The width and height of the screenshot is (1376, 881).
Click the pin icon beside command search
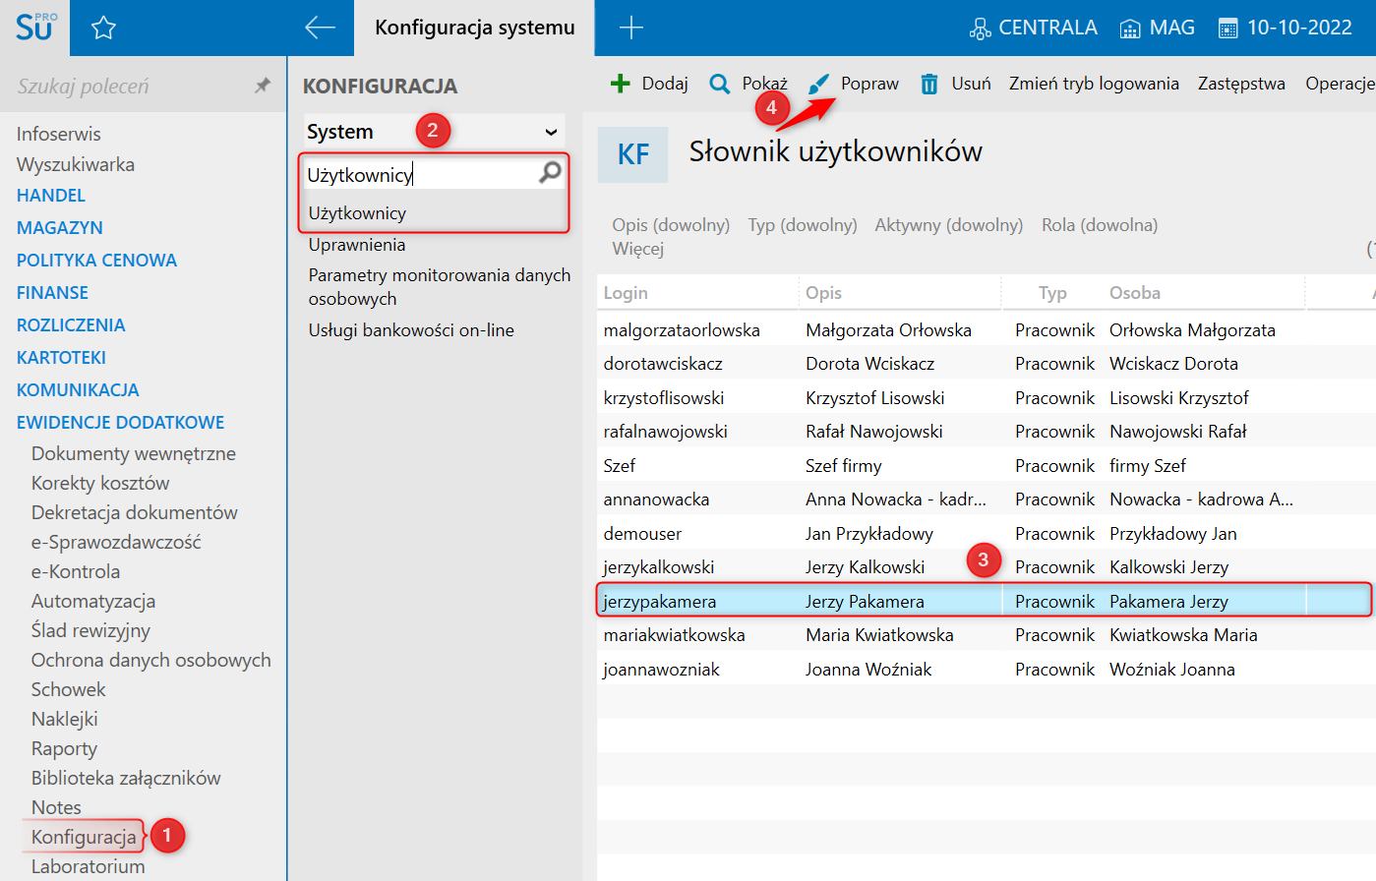point(263,86)
